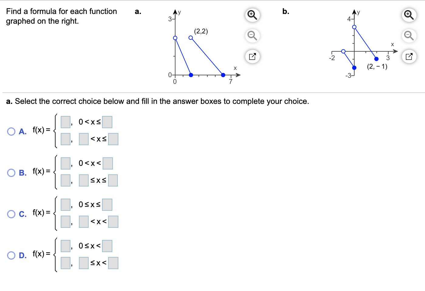425x291 pixels.
Task: Click the formula box beside 0≤x< in choice D
Action: pyautogui.click(x=65, y=246)
